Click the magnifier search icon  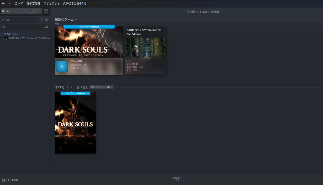point(4,27)
